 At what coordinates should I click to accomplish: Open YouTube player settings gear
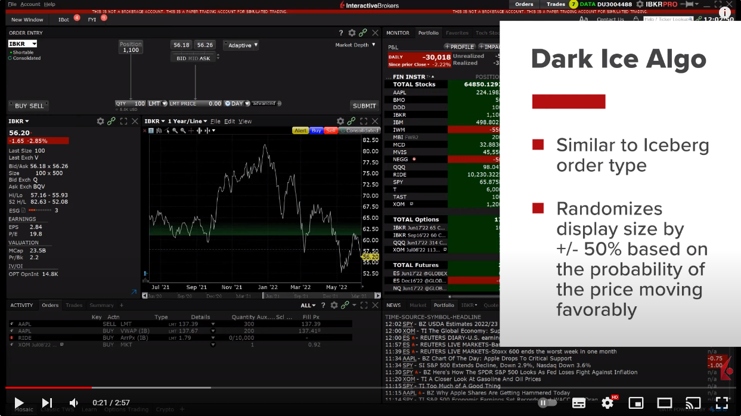(607, 403)
